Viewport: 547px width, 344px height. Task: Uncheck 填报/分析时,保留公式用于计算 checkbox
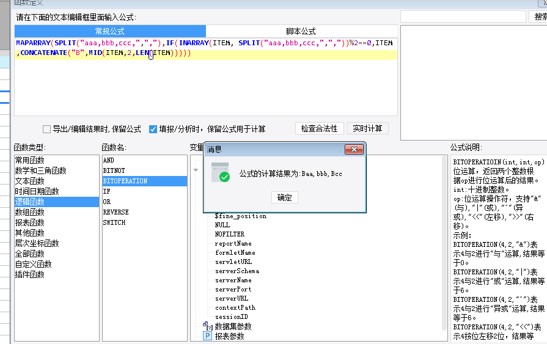(153, 130)
